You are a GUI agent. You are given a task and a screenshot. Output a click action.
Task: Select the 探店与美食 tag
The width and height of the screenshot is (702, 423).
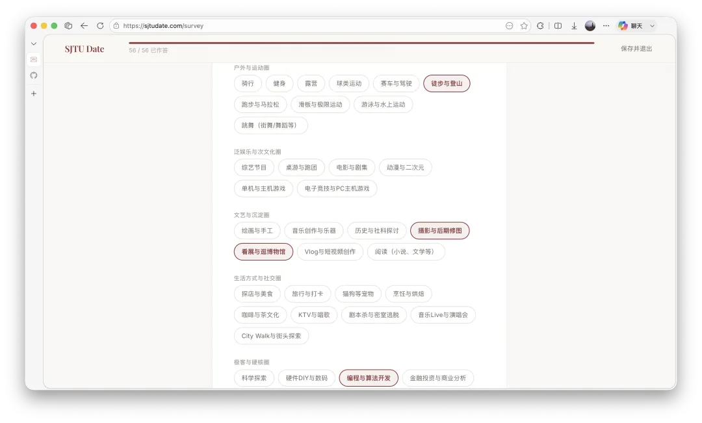(257, 294)
